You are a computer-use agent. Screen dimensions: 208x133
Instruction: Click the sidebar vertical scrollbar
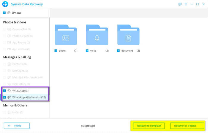tap(49, 60)
